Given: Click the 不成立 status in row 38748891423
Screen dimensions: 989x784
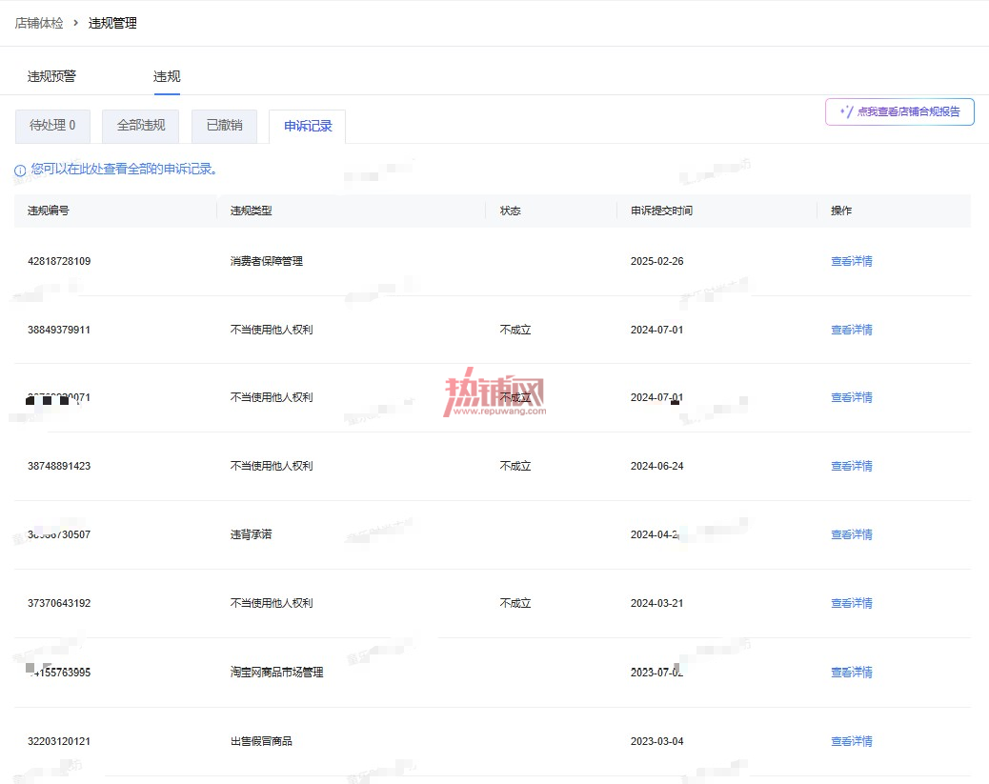Looking at the screenshot, I should [x=515, y=466].
